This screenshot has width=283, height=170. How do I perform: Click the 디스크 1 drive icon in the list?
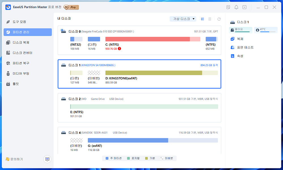pyautogui.click(x=63, y=65)
